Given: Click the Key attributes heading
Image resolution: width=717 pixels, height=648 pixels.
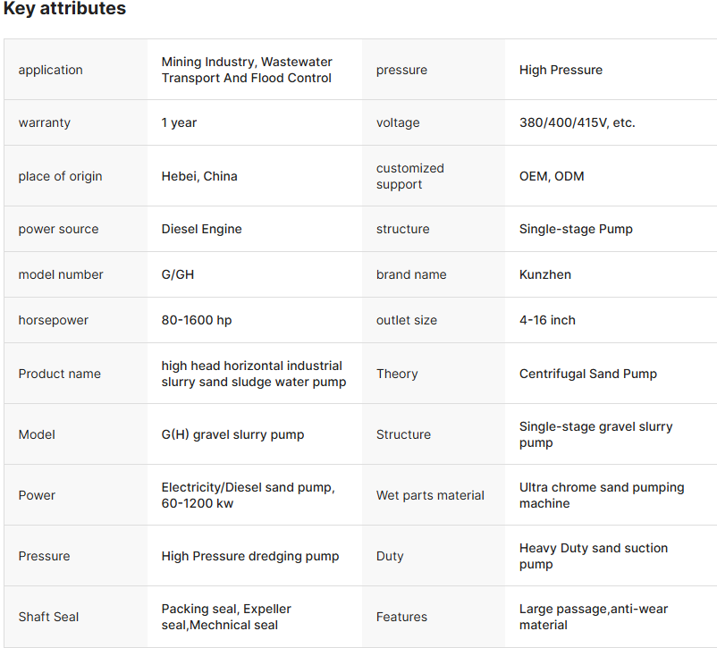Looking at the screenshot, I should tap(64, 10).
